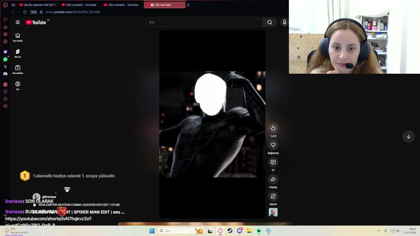Open GX Control speedometer in the sidebar
The image size is (420, 236).
coord(5,20)
